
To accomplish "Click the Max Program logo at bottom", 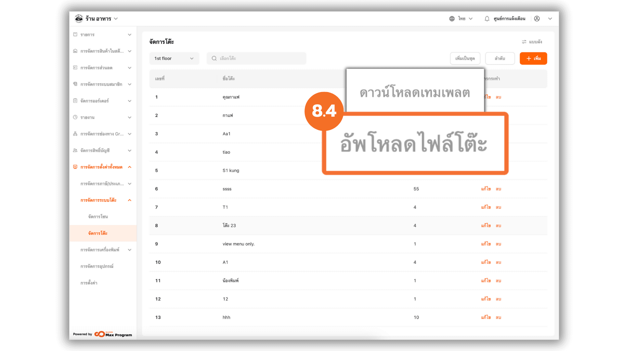I will click(113, 334).
